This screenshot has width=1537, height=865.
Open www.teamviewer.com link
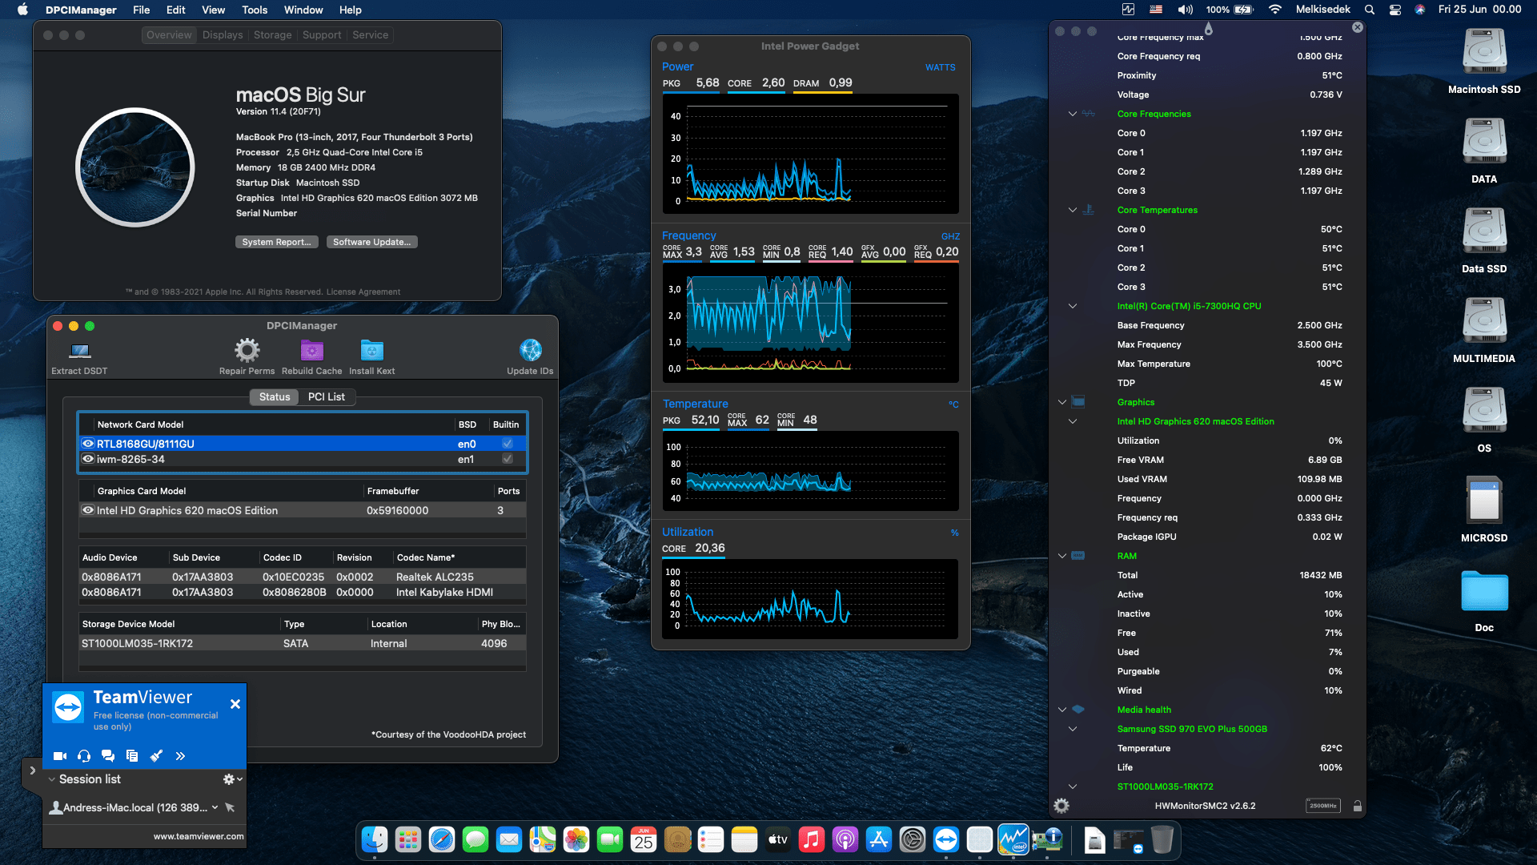tap(199, 836)
